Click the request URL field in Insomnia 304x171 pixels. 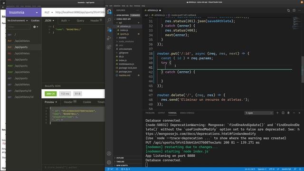pyautogui.click(x=80, y=12)
